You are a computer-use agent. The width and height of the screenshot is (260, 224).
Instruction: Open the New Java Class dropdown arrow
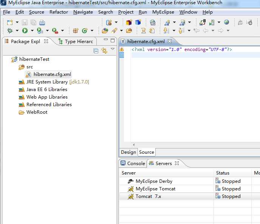point(92,31)
